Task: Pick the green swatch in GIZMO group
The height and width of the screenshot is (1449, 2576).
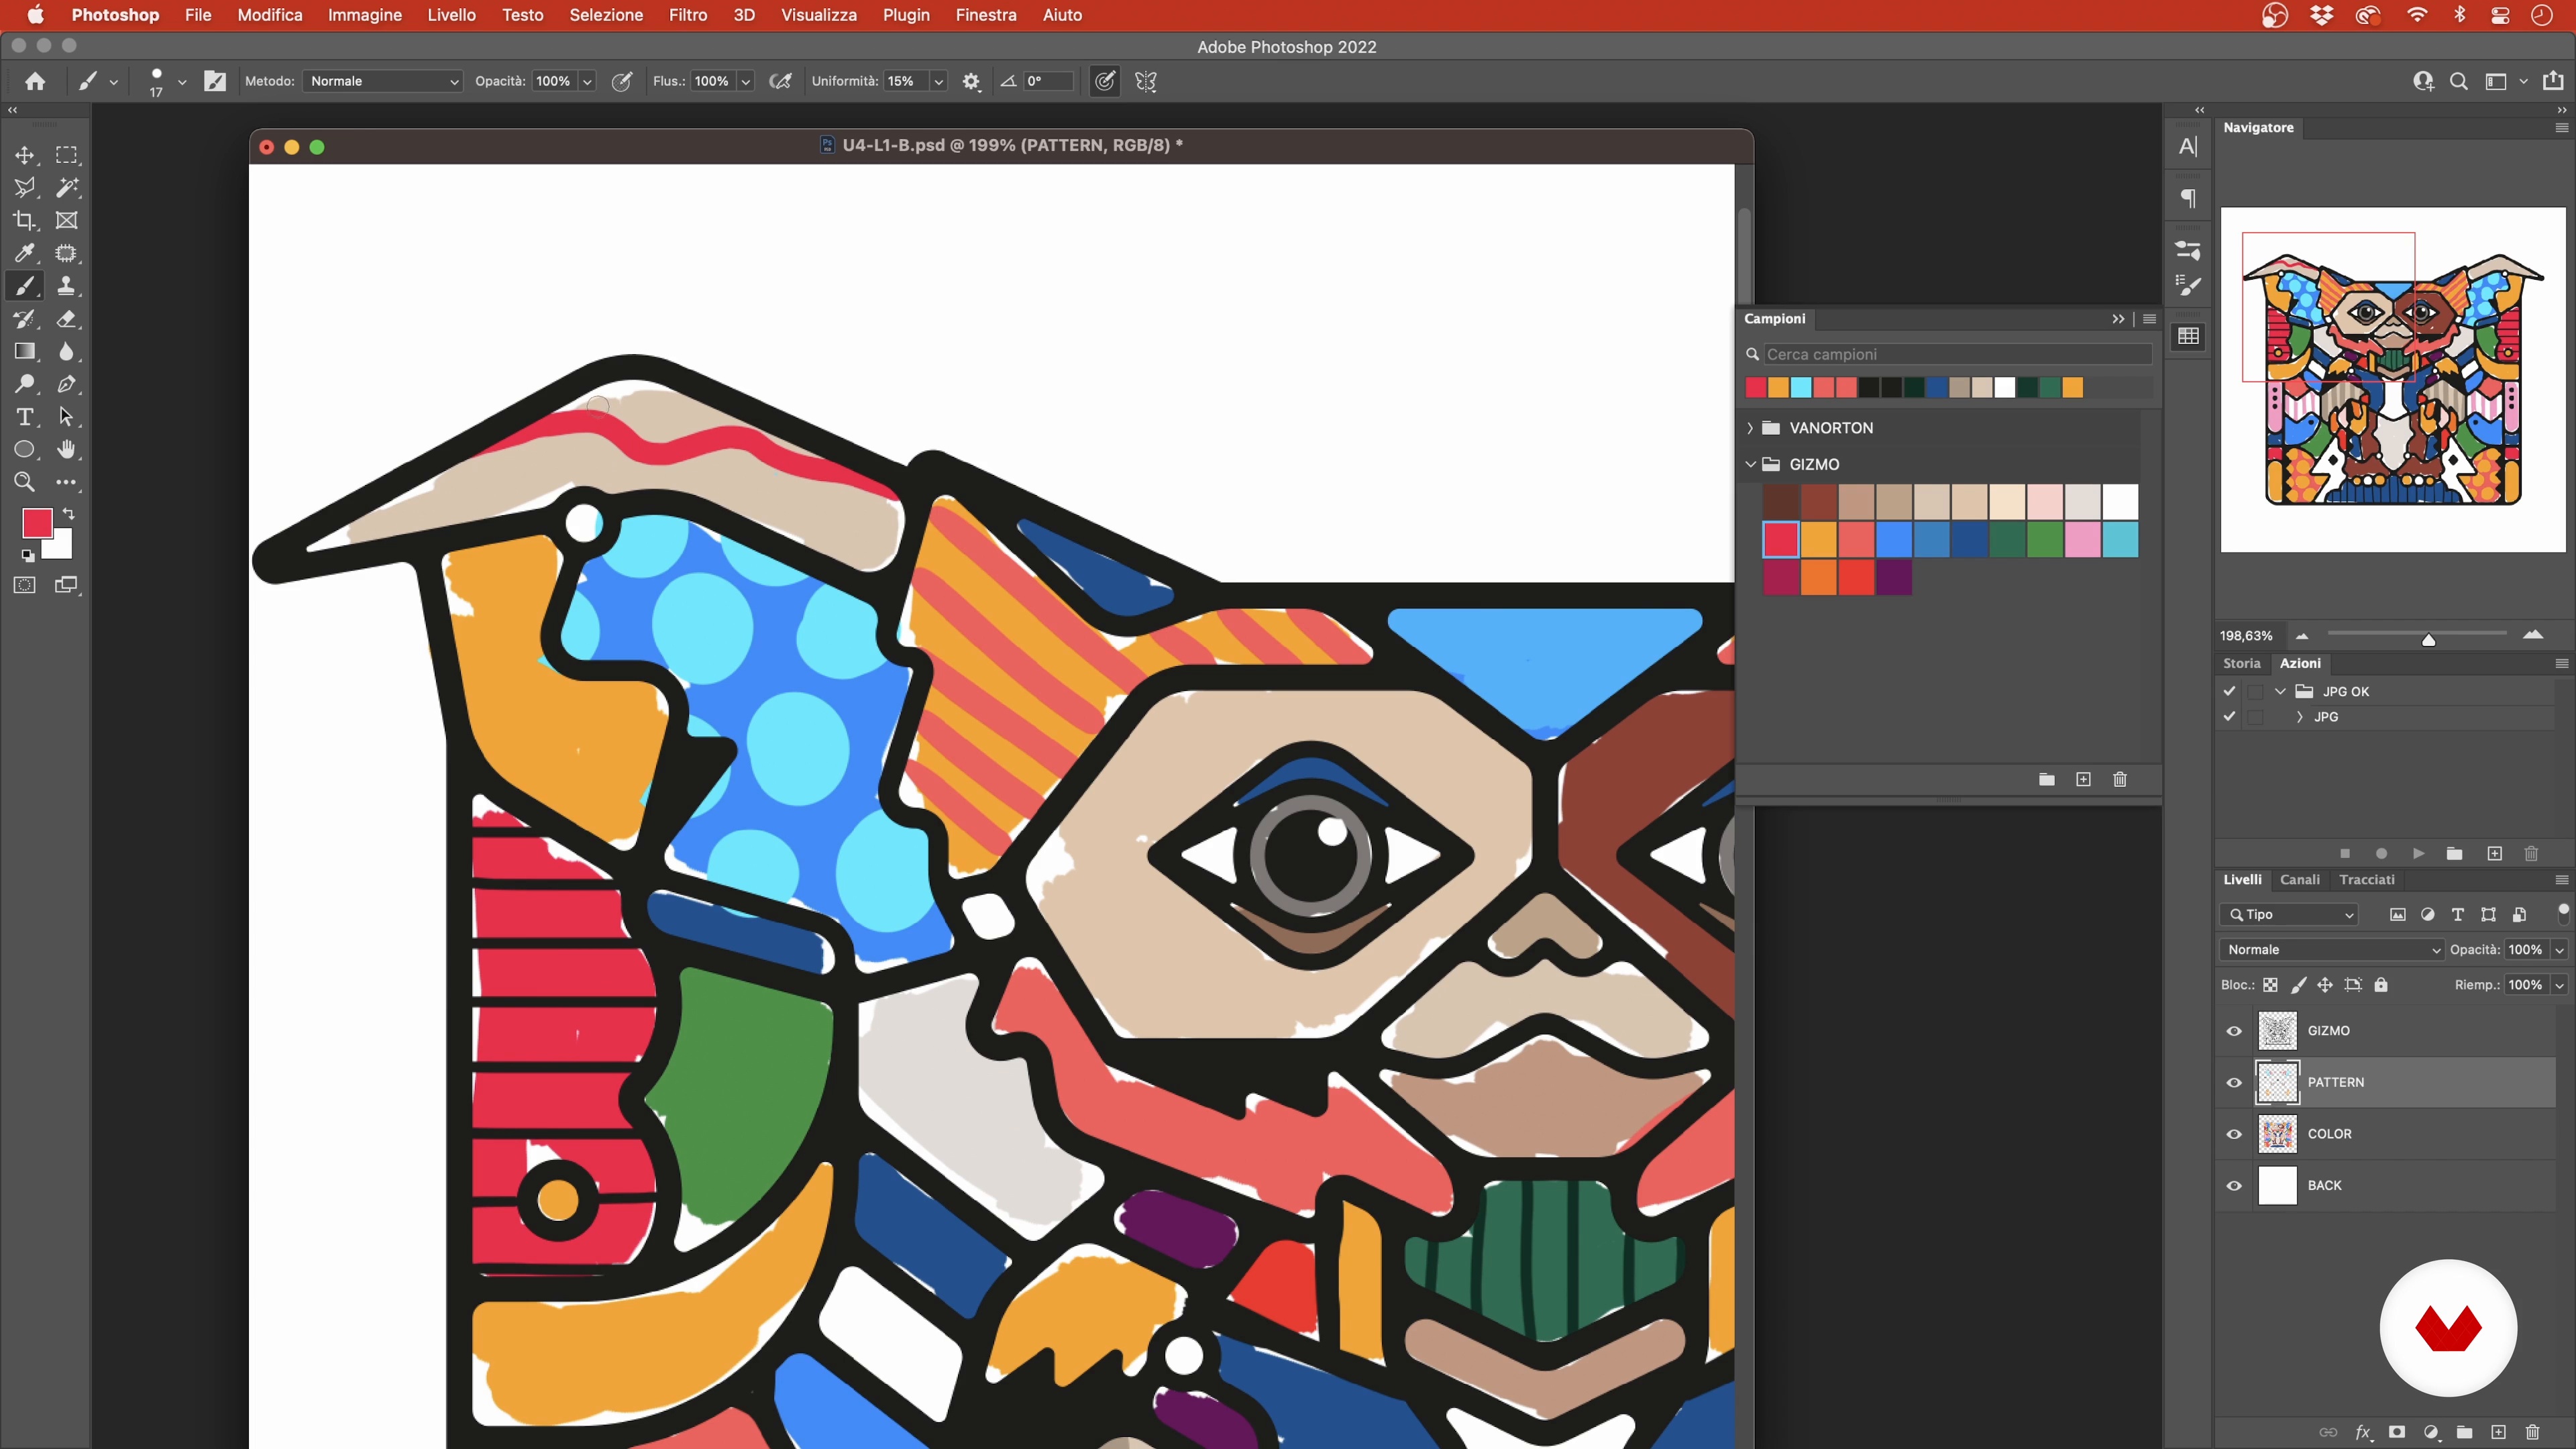Action: 2045,540
